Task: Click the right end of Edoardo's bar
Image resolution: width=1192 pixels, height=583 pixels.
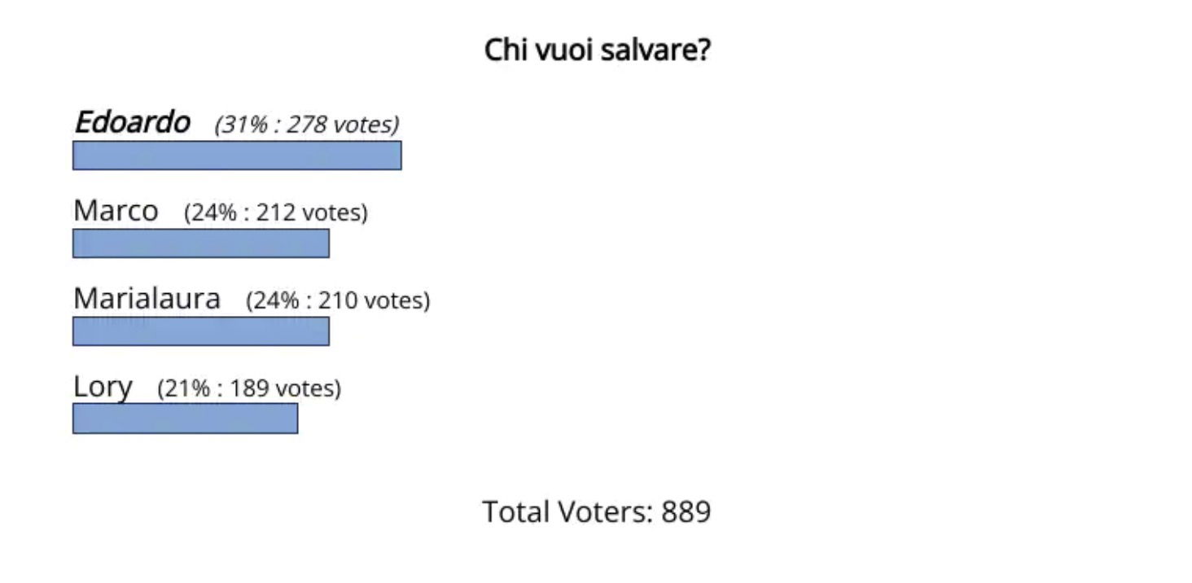Action: 399,156
